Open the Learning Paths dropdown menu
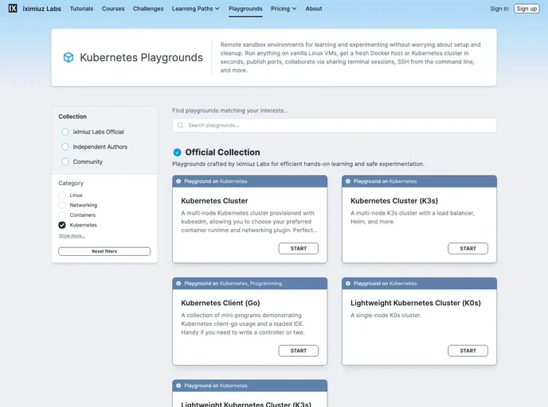The width and height of the screenshot is (548, 407). (x=194, y=9)
